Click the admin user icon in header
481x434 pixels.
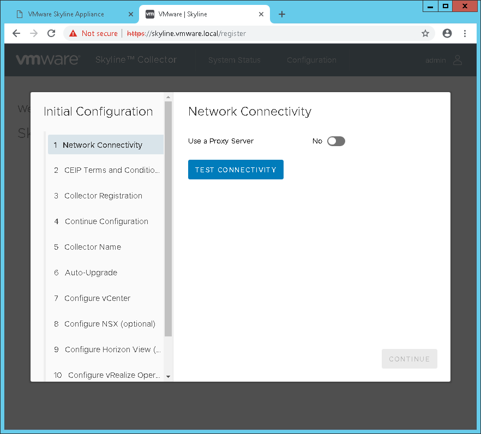point(458,60)
